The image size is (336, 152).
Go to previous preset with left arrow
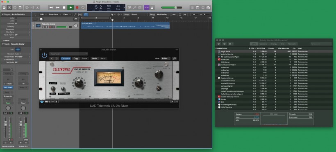(52, 58)
